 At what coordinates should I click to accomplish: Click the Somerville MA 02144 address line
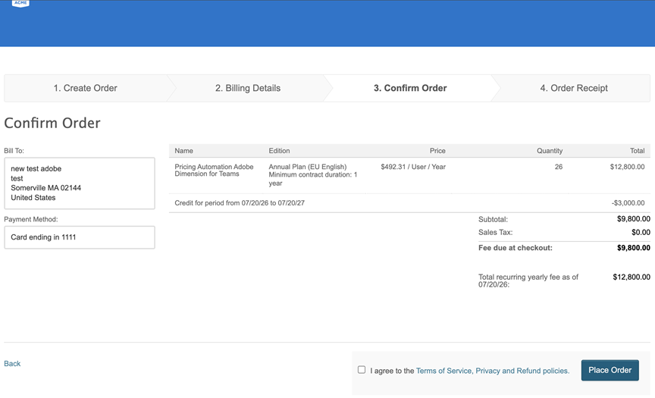coord(46,188)
